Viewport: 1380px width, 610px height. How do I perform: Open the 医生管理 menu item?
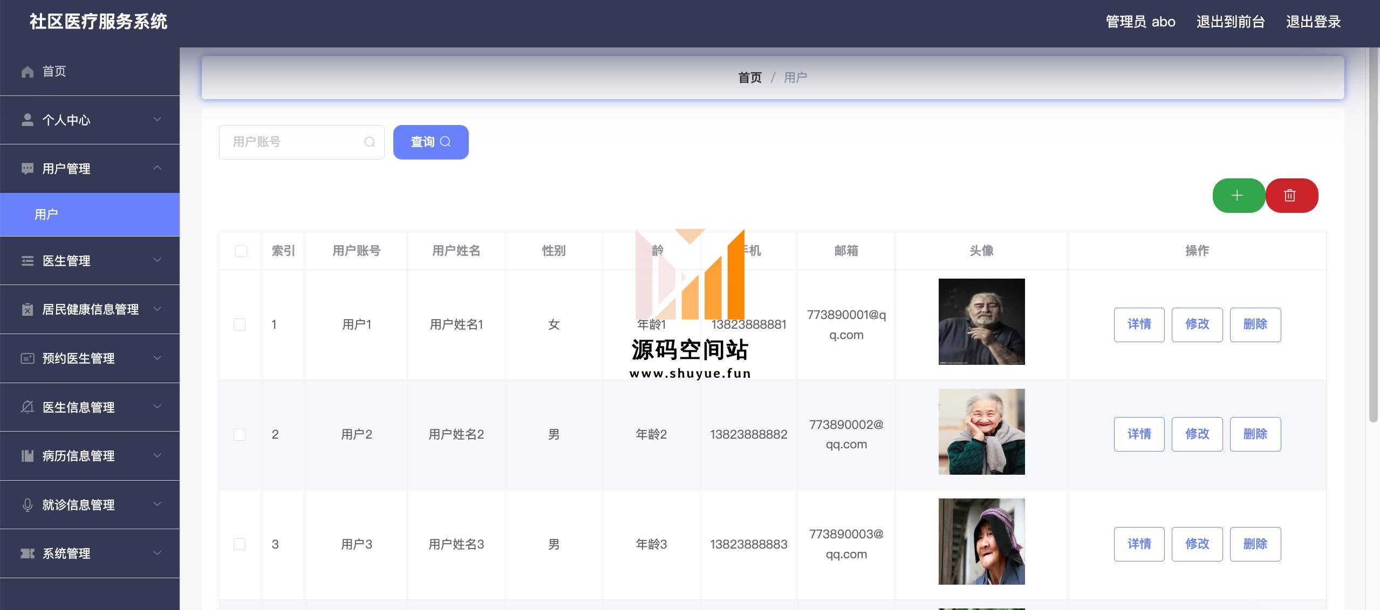tap(90, 261)
